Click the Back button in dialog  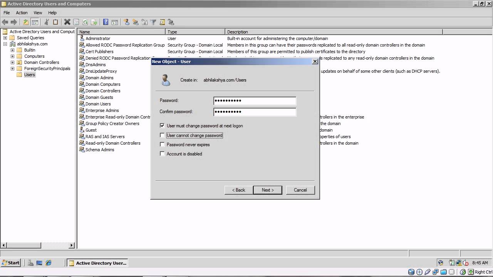coord(239,190)
